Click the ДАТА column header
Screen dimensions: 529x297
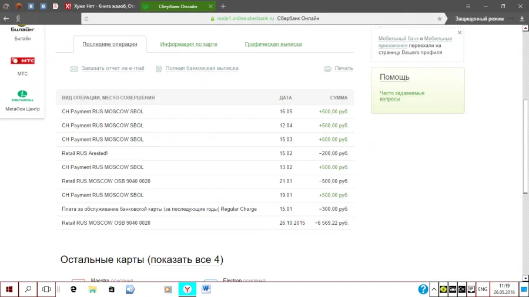pyautogui.click(x=286, y=97)
